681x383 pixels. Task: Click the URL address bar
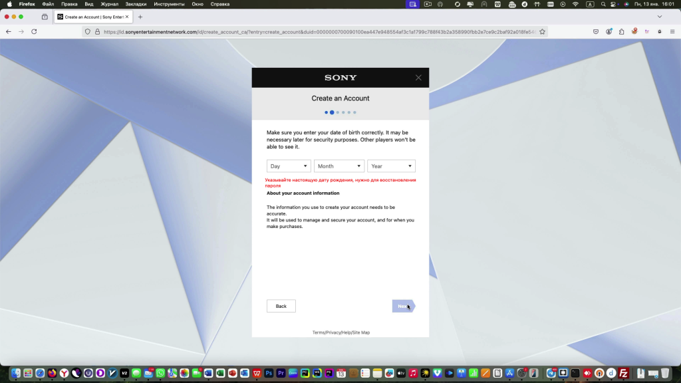319,31
